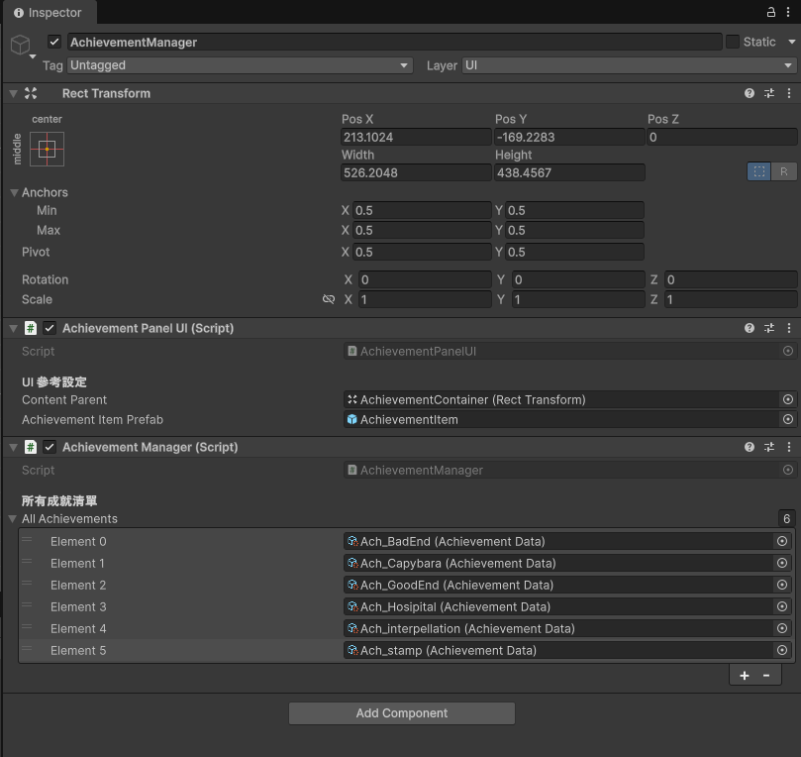
Task: Click the Add Component button
Action: (x=402, y=713)
